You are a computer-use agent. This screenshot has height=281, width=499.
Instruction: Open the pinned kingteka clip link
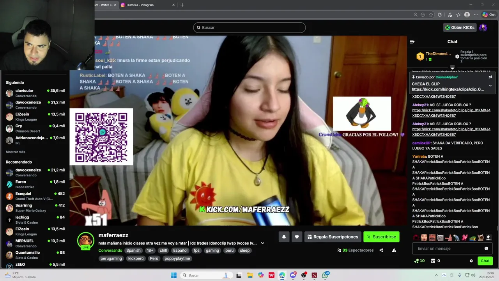point(448,89)
